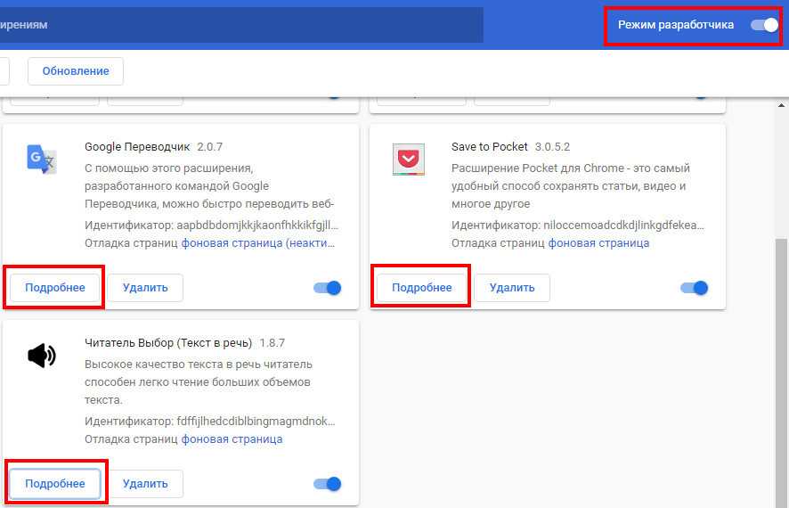Screen dimensions: 789x508
Task: Disable the Читатель Выбор extension toggle
Action: (x=327, y=483)
